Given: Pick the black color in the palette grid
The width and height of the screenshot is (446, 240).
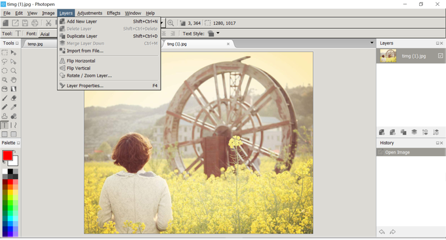Looking at the screenshot, I should click(x=10, y=171).
